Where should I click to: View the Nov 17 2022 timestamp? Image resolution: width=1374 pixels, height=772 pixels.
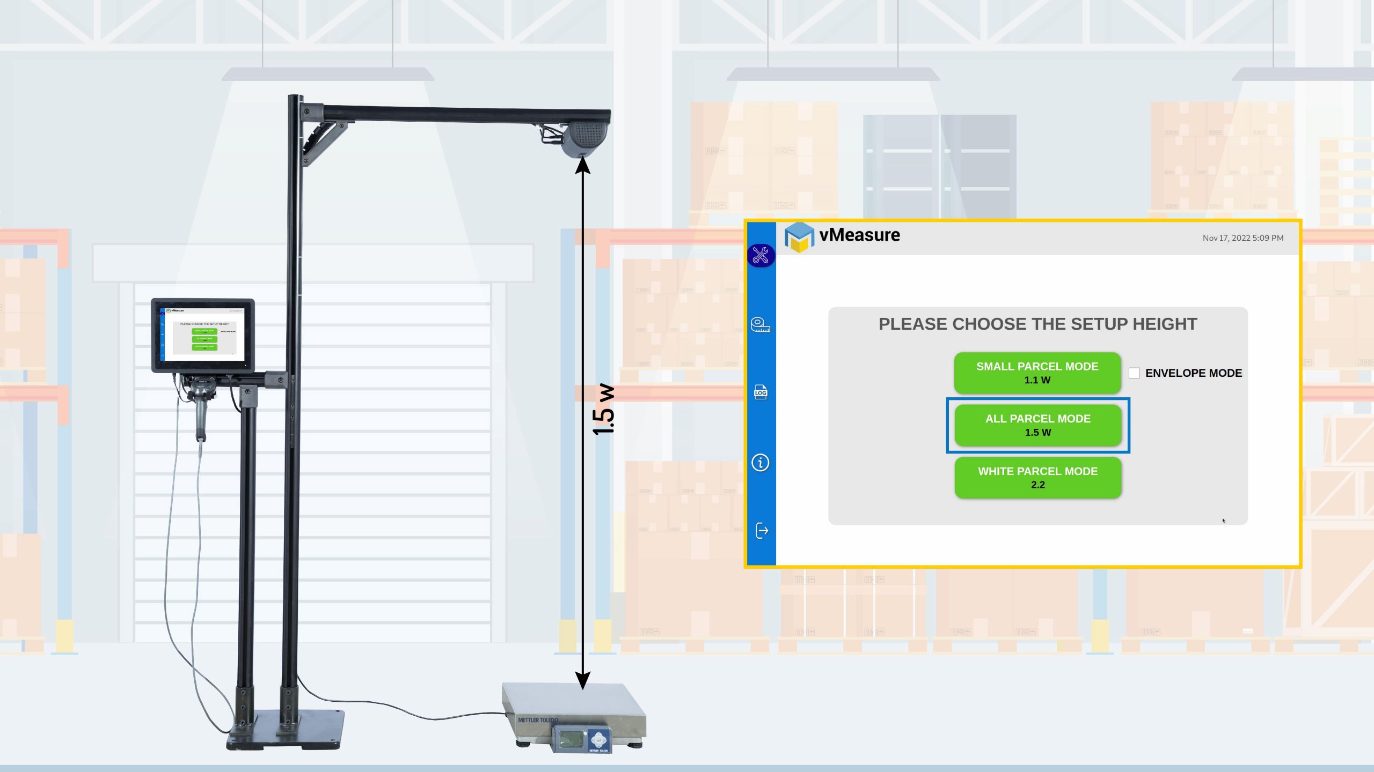(1242, 237)
